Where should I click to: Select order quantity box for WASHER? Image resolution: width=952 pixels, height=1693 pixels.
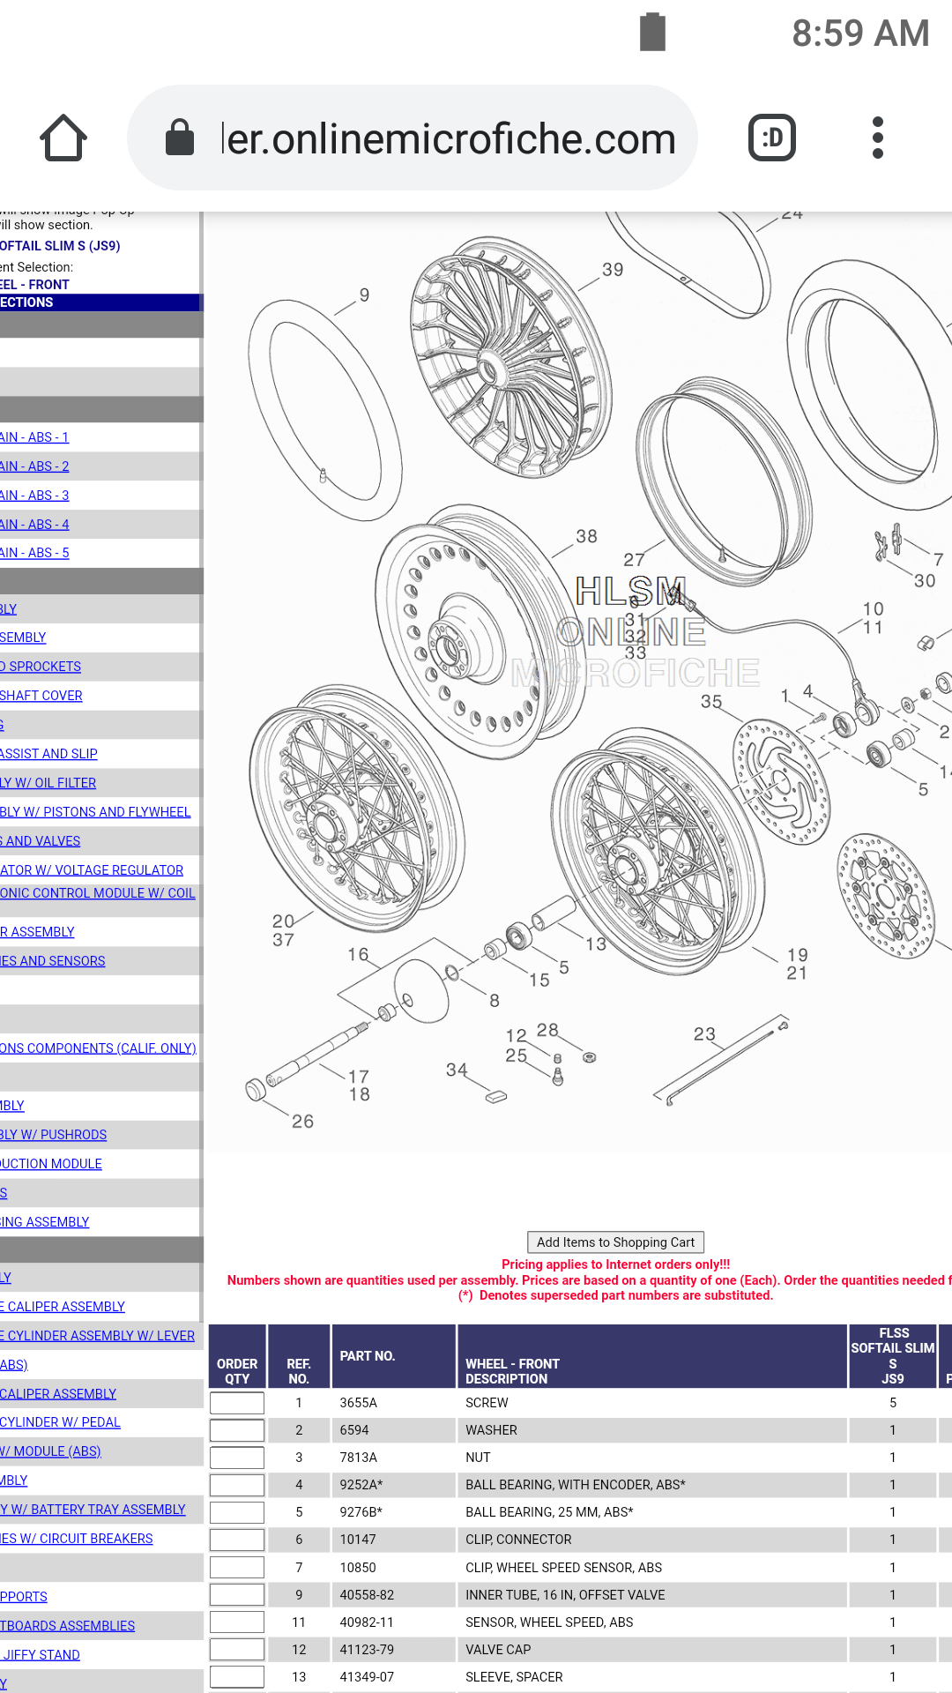pyautogui.click(x=237, y=1430)
